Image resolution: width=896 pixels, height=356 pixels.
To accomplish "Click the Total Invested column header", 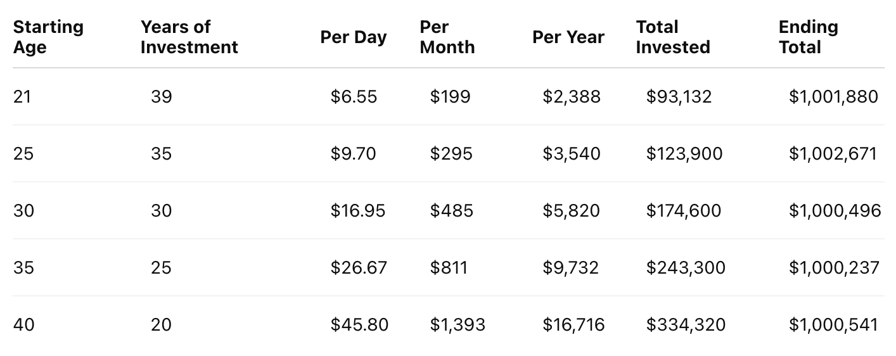I will (x=673, y=37).
